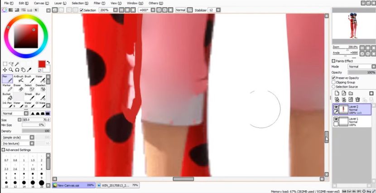Create a new normal layer
Screen dimensions: 376x193
point(337,93)
